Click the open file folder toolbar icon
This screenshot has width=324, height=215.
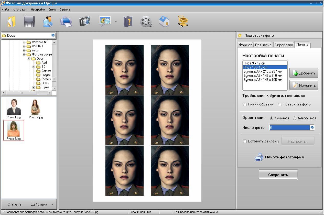click(12, 21)
